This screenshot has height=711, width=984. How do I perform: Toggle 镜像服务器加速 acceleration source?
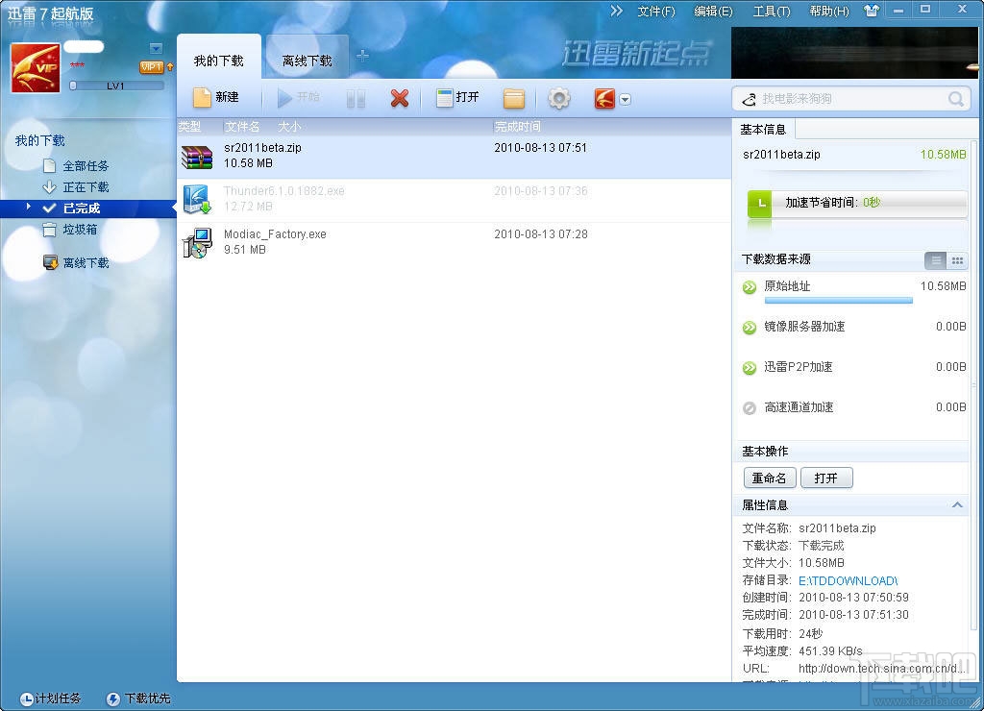(749, 327)
